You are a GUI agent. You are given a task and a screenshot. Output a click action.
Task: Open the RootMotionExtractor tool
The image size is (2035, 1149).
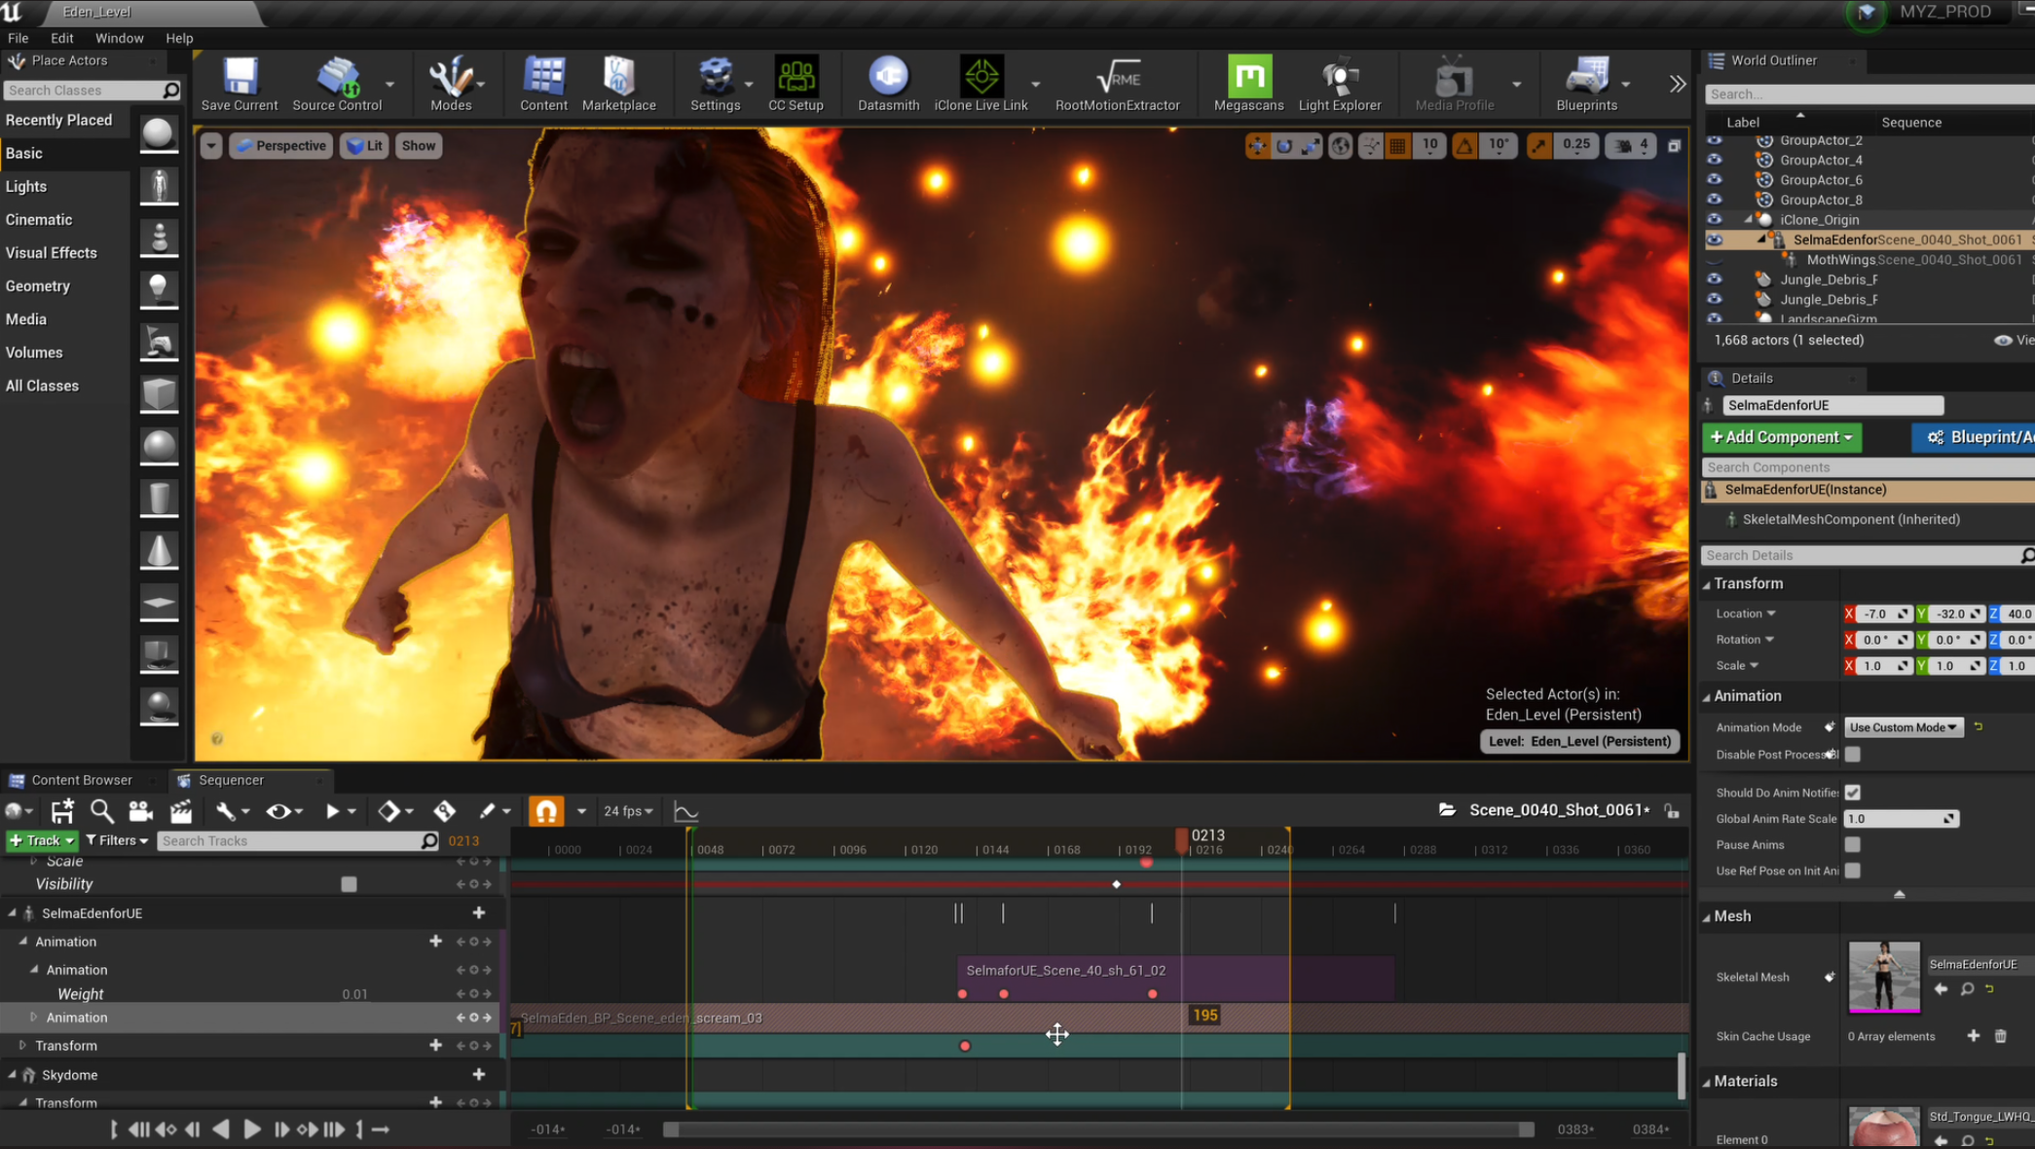1117,84
